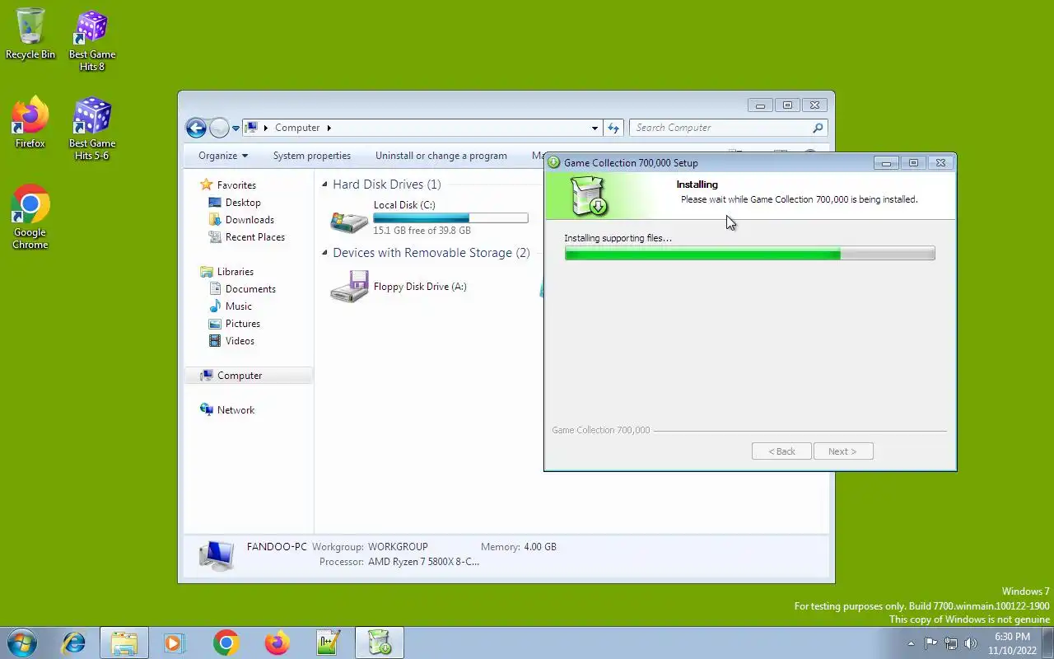
Task: Select Favorites in navigation pane
Action: 236,185
